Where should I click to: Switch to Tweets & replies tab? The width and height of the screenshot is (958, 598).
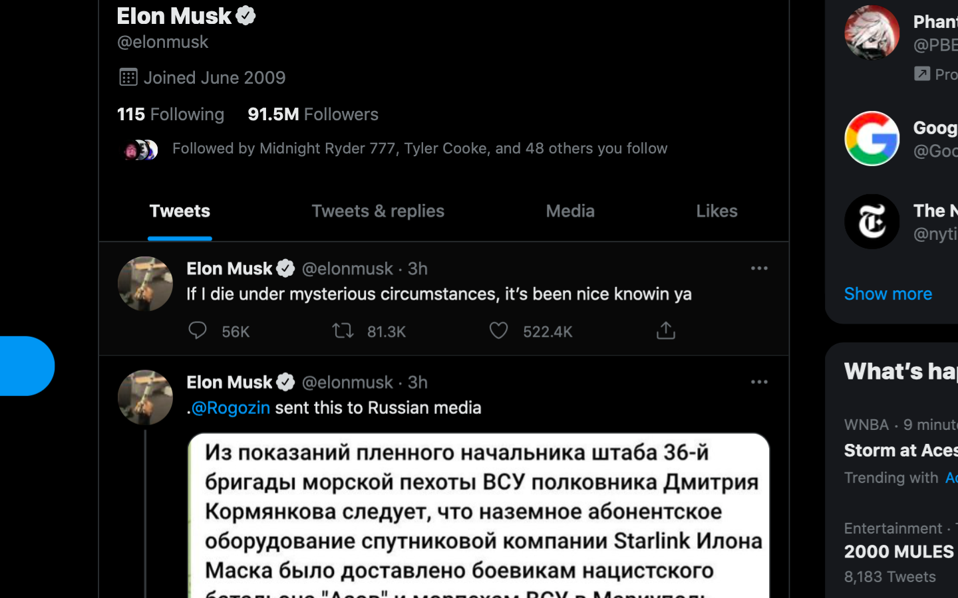tap(378, 211)
